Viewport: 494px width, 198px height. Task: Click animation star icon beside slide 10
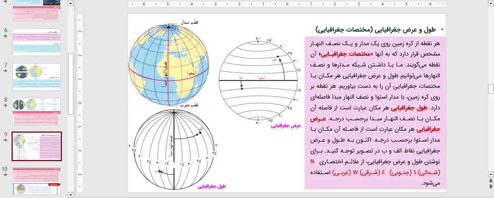tap(5, 175)
